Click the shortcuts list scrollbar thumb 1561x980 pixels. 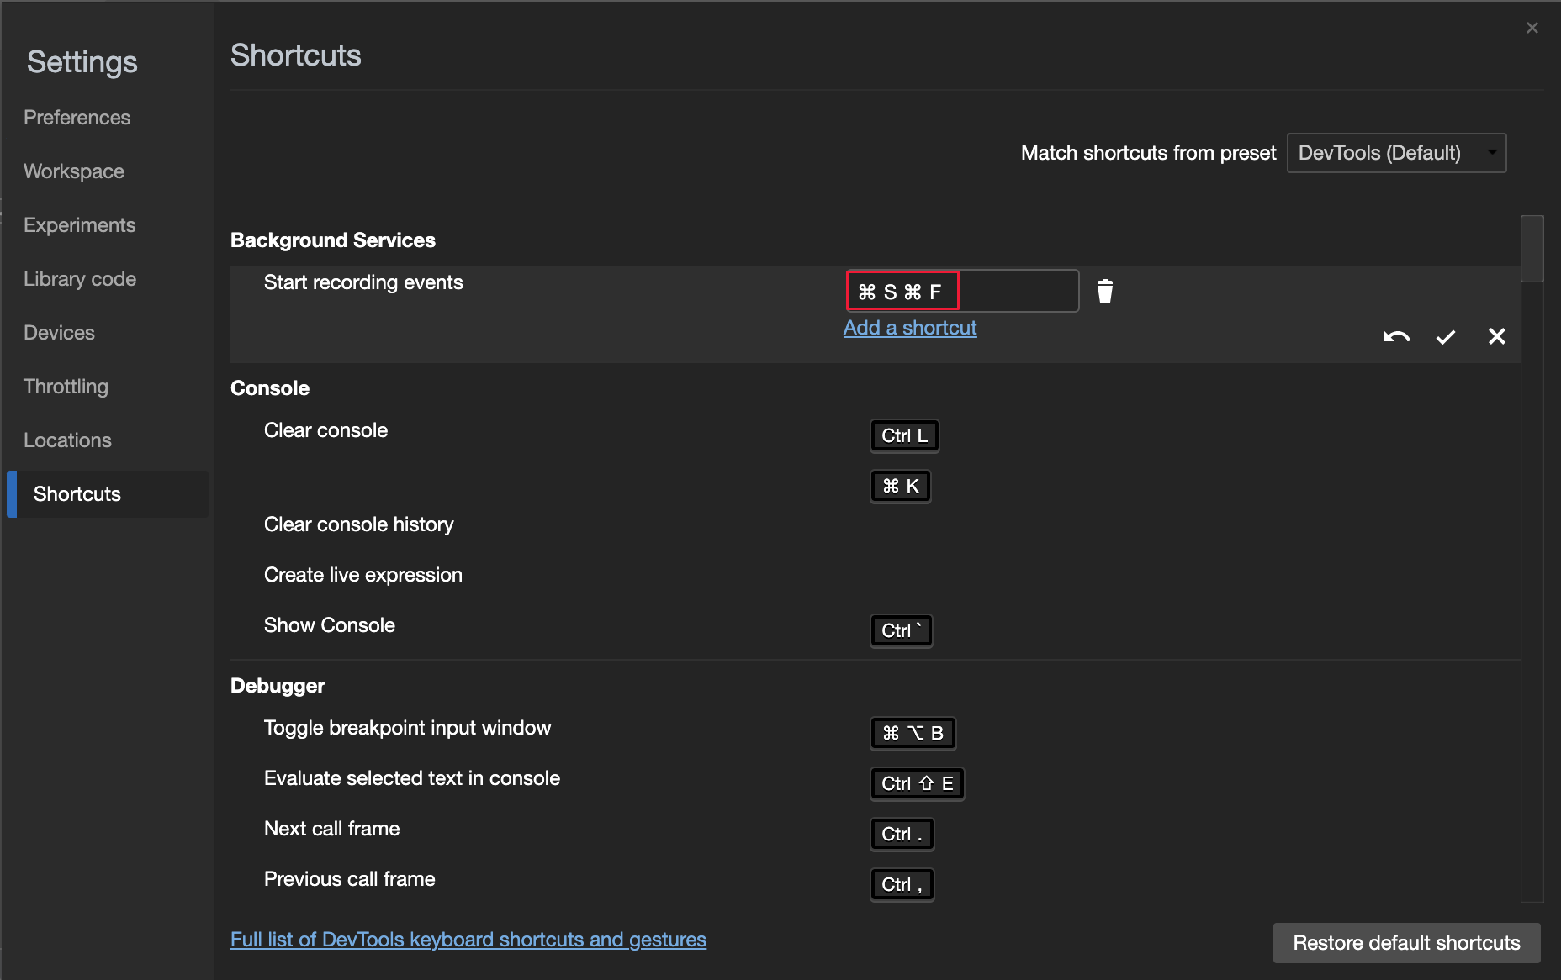click(x=1532, y=249)
